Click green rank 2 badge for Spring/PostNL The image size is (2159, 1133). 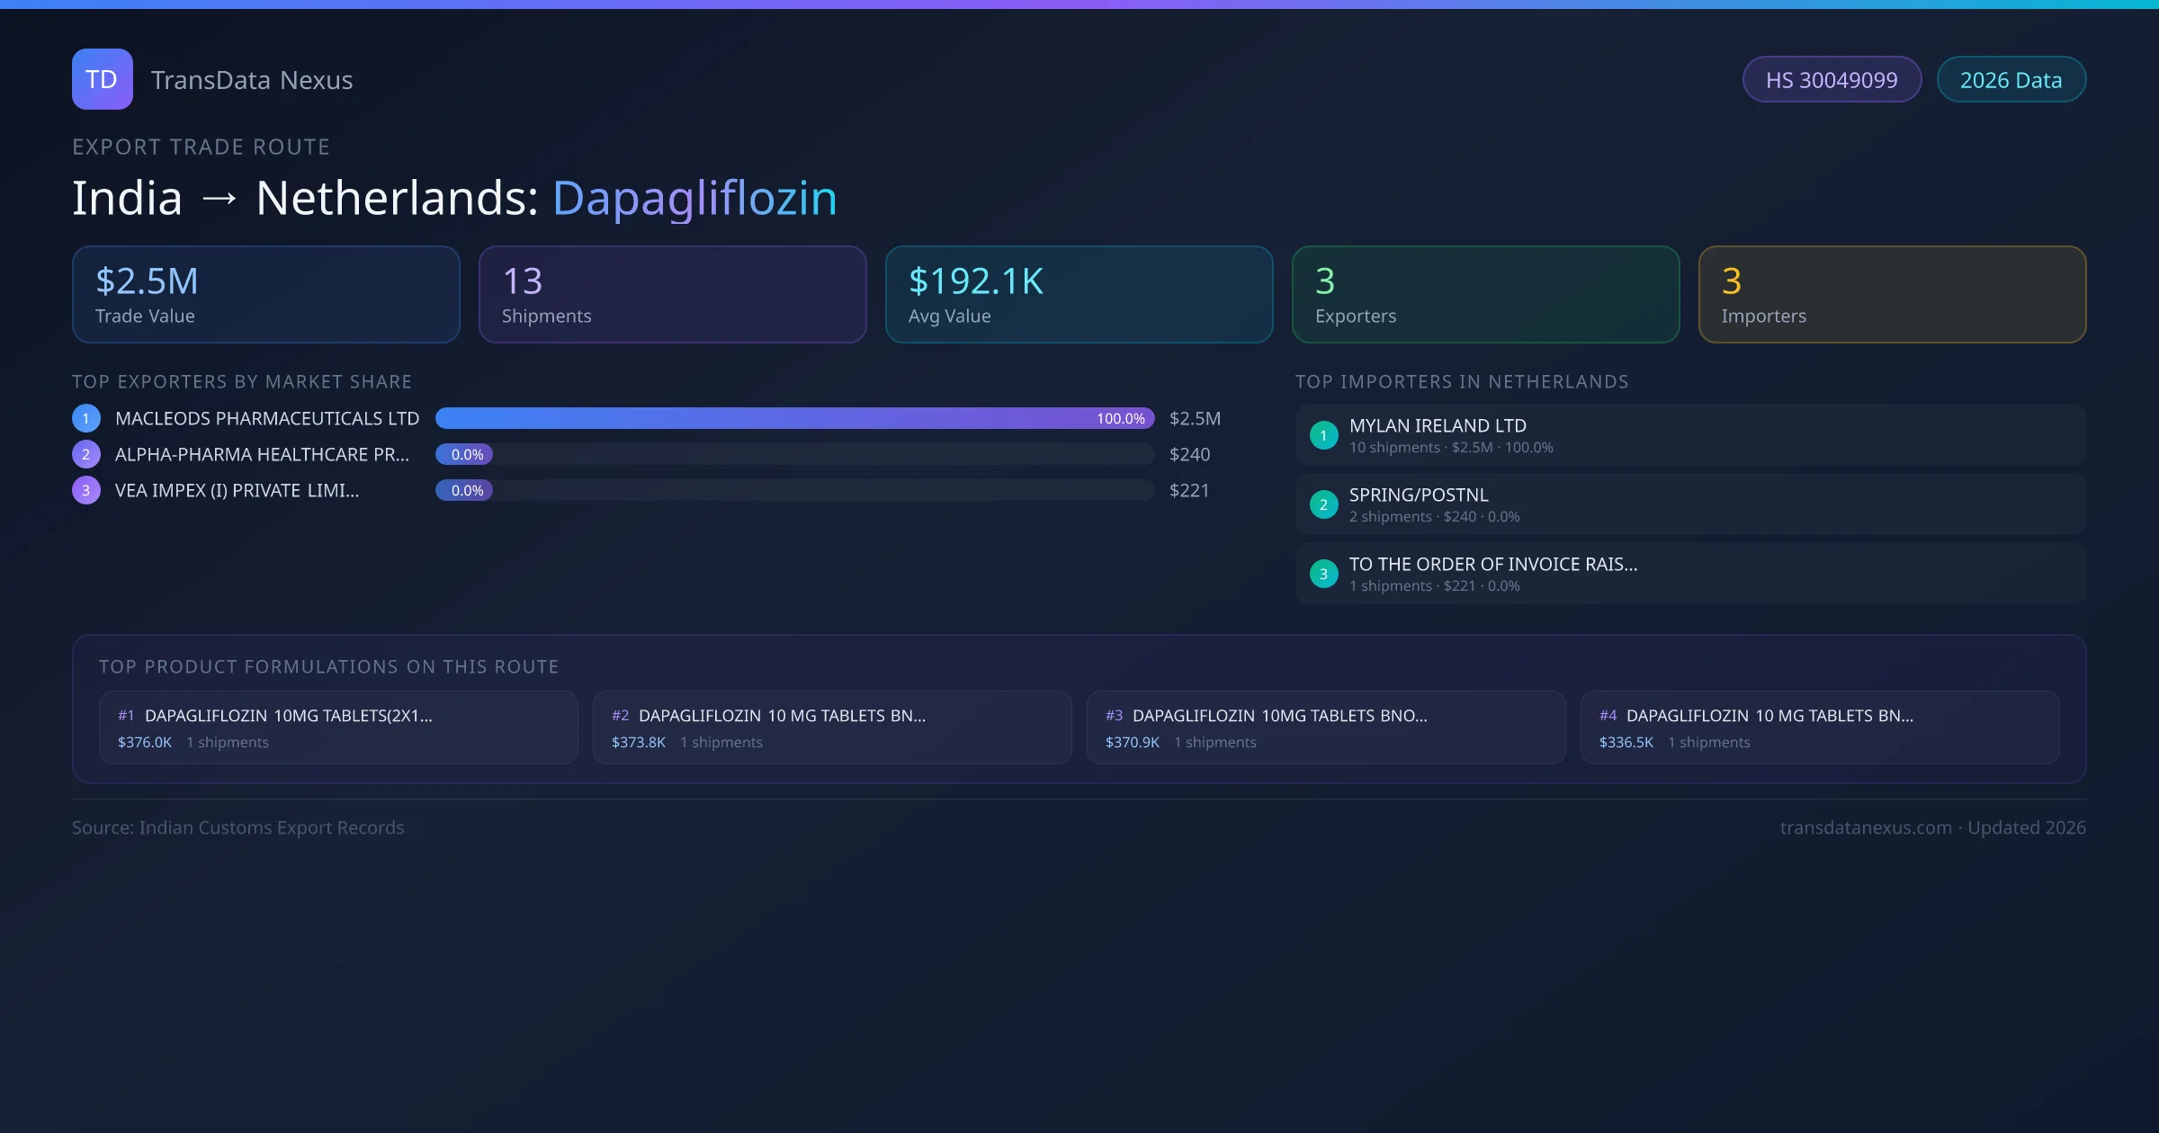pos(1323,504)
